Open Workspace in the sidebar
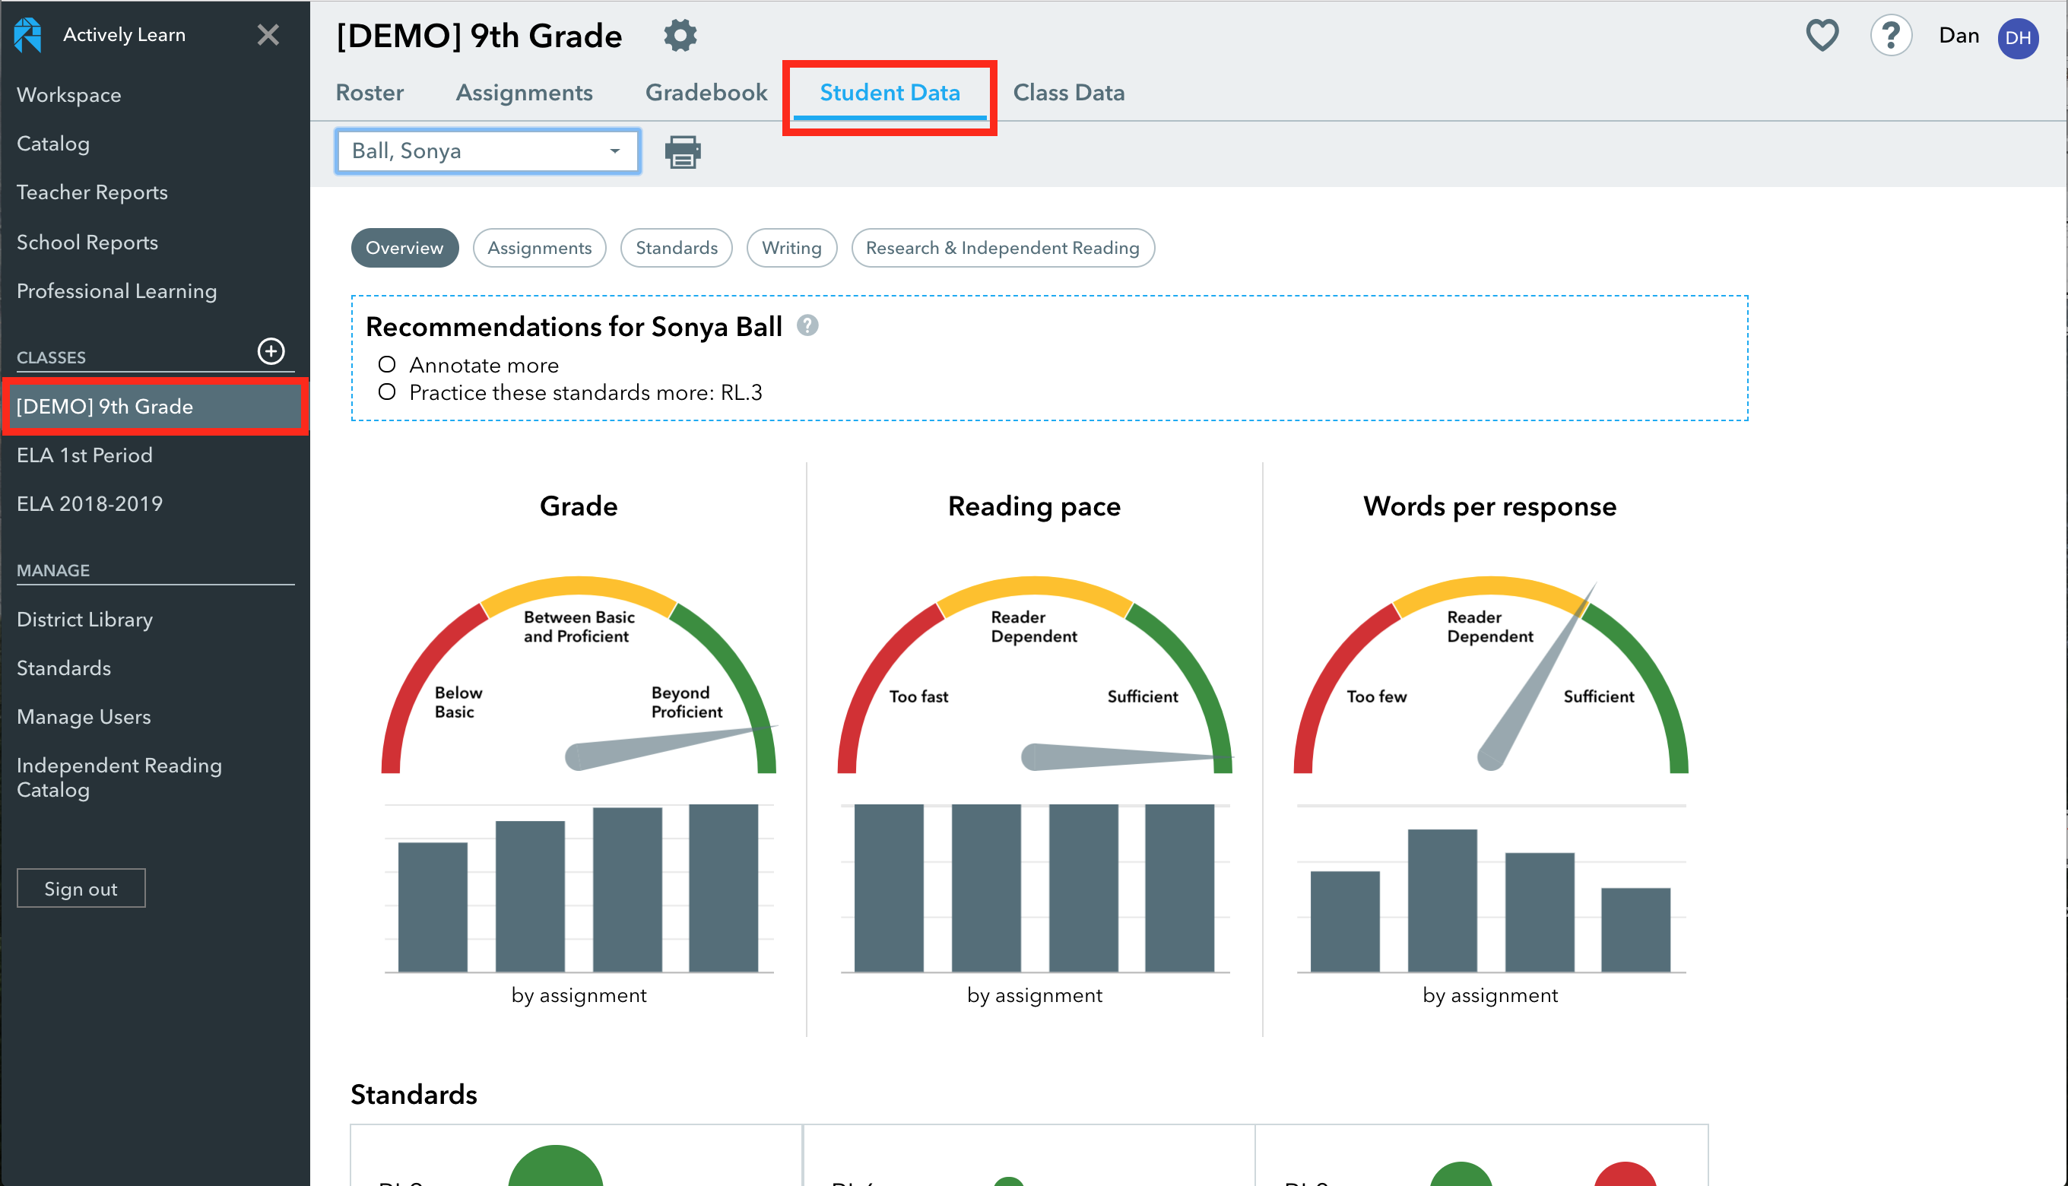The width and height of the screenshot is (2068, 1186). 69,95
